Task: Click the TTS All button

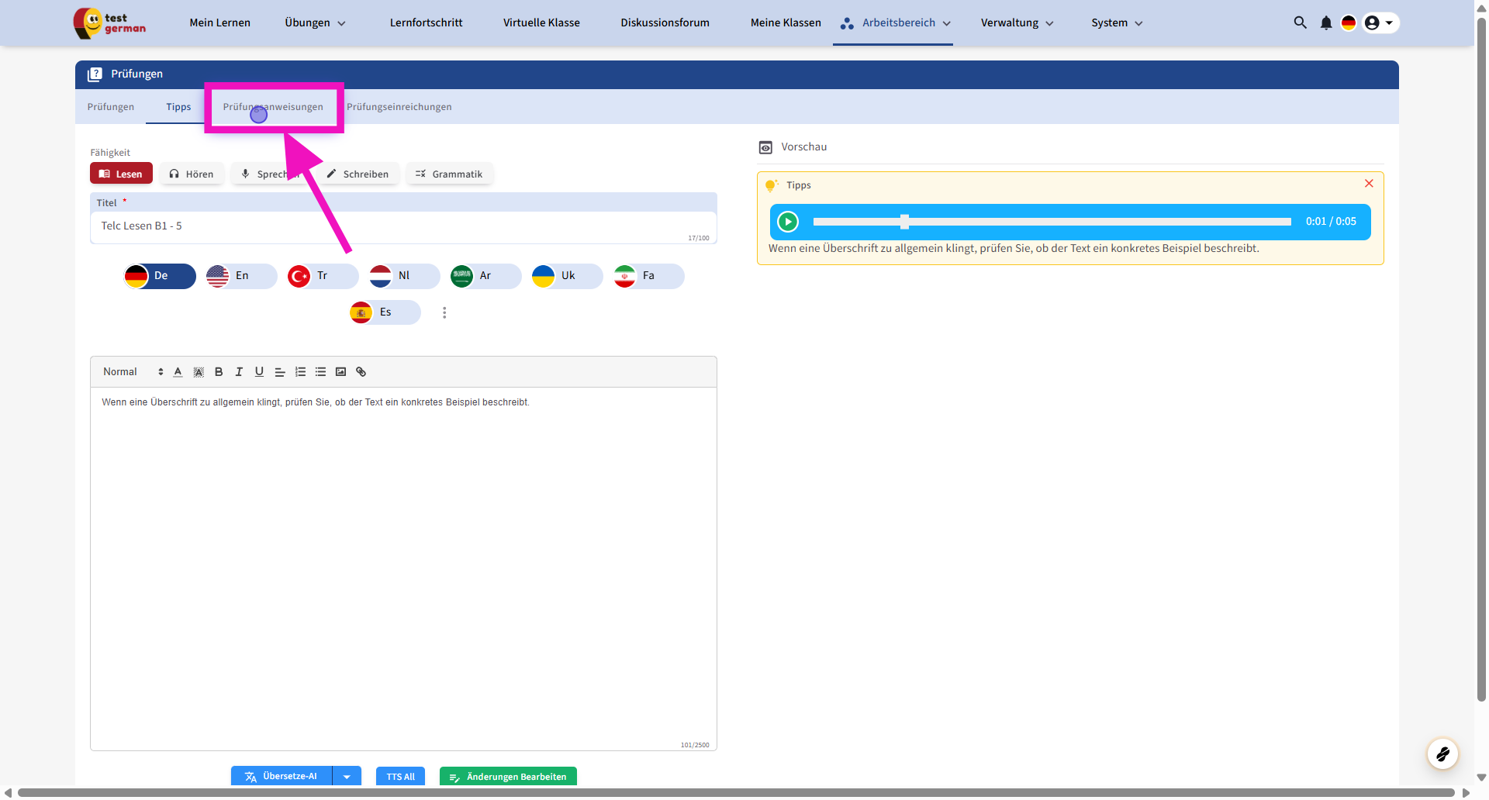Action: coord(400,777)
